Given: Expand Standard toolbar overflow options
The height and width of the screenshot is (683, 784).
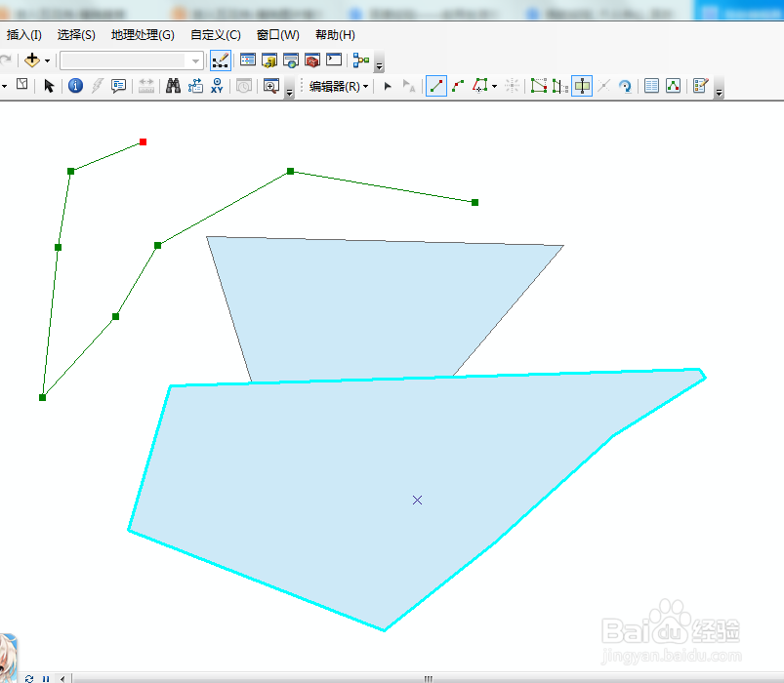Looking at the screenshot, I should click(380, 65).
